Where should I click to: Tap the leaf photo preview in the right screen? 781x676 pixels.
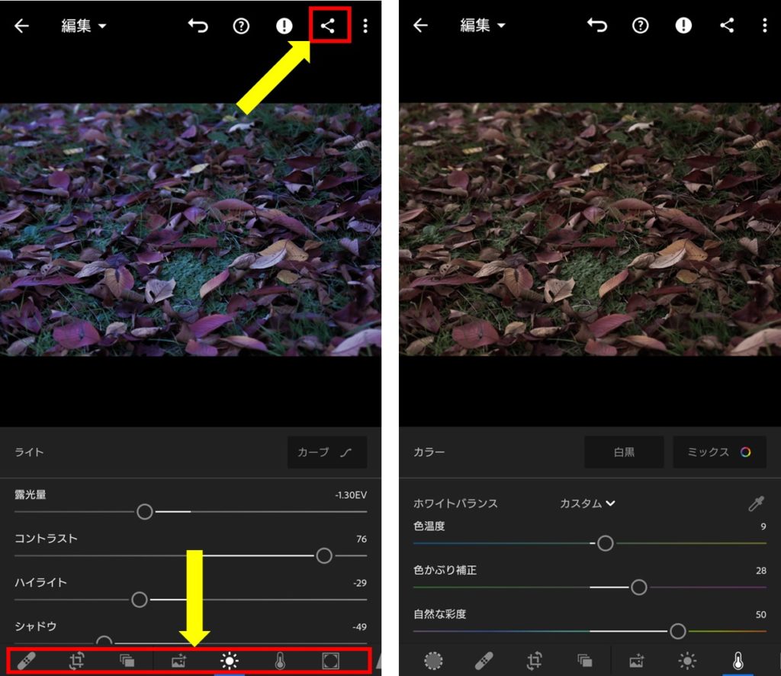point(590,229)
